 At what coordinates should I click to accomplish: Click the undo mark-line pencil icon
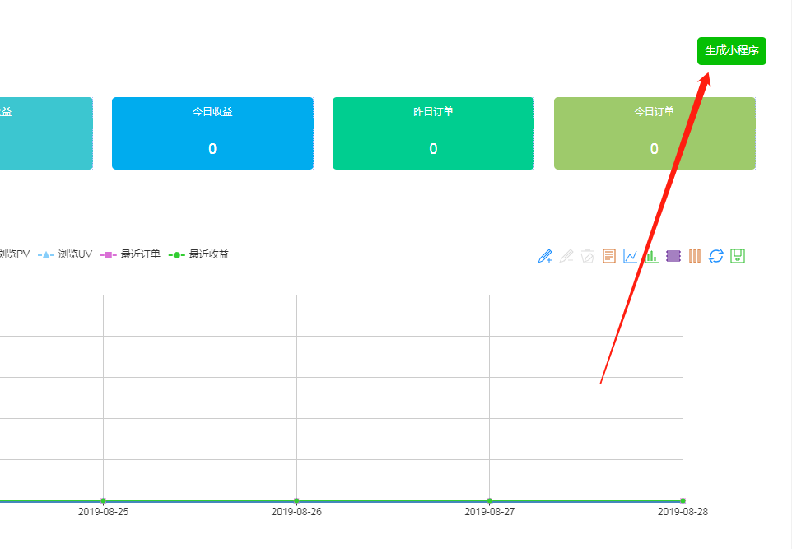coord(566,256)
